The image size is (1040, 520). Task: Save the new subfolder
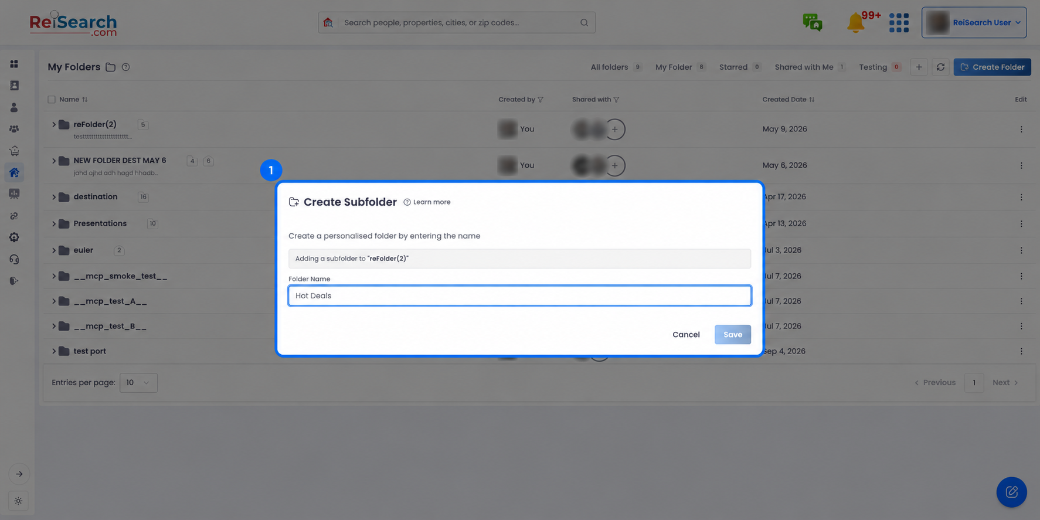(x=732, y=334)
